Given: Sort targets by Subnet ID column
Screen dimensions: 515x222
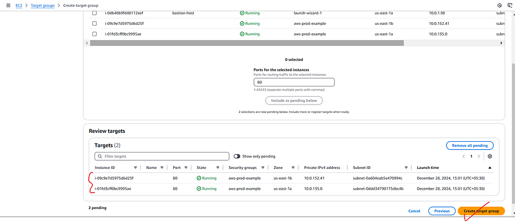Looking at the screenshot, I should (406, 168).
